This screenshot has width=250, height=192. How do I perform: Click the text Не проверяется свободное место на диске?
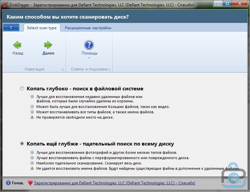click(x=75, y=117)
